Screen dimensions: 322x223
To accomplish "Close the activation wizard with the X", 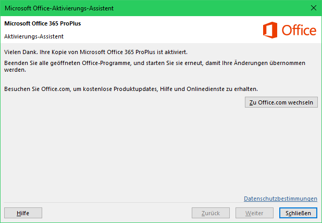I will click(314, 8).
